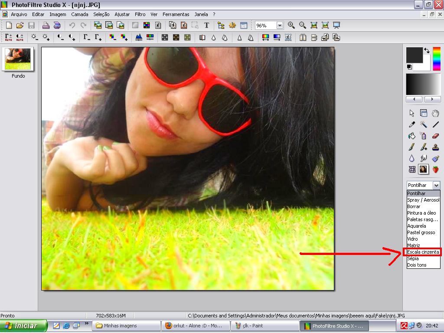Select the hand move tool
This screenshot has height=333, width=444.
coord(435,113)
